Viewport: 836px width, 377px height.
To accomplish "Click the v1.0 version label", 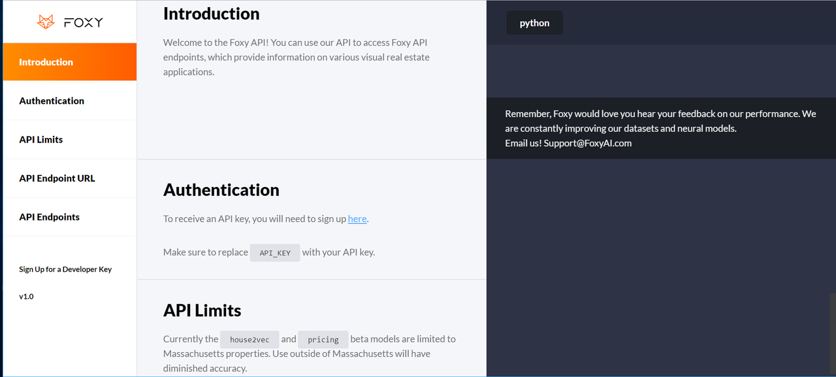I will (x=26, y=297).
